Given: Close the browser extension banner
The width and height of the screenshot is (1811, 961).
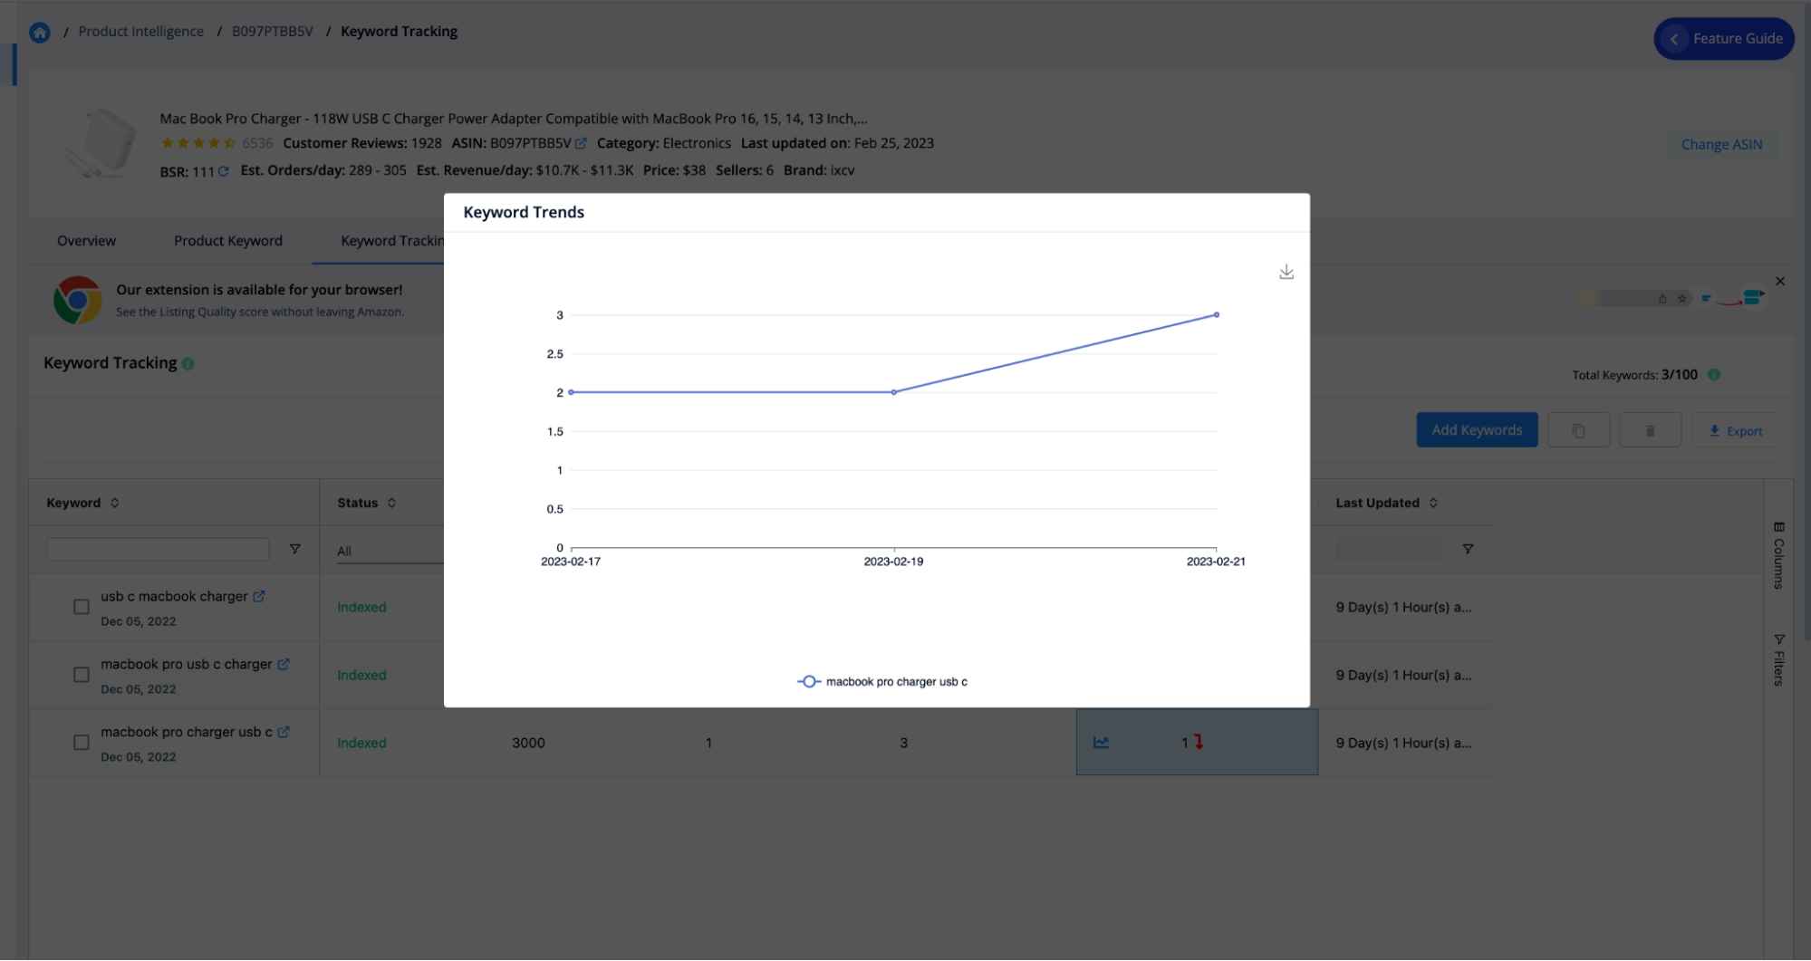Looking at the screenshot, I should tap(1780, 282).
